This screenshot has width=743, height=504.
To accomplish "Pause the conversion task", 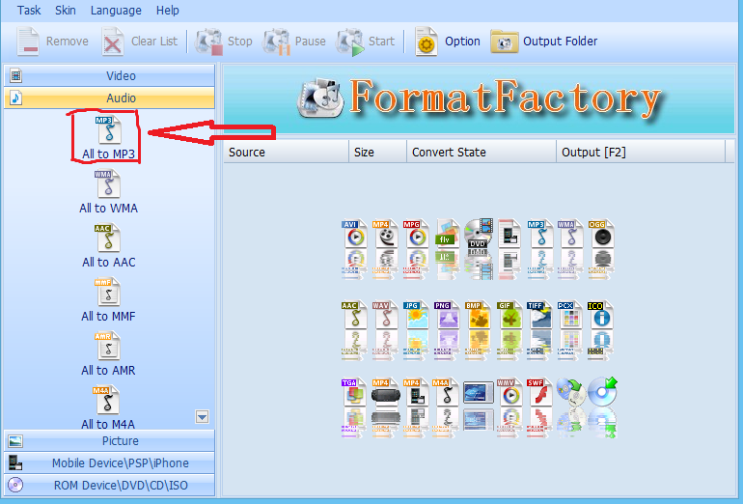I will tap(294, 42).
